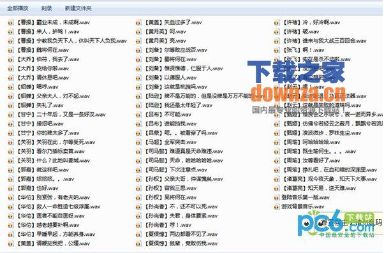
Task: Select the 【刘备】以德服人.wav file icon
Action: click(x=138, y=78)
